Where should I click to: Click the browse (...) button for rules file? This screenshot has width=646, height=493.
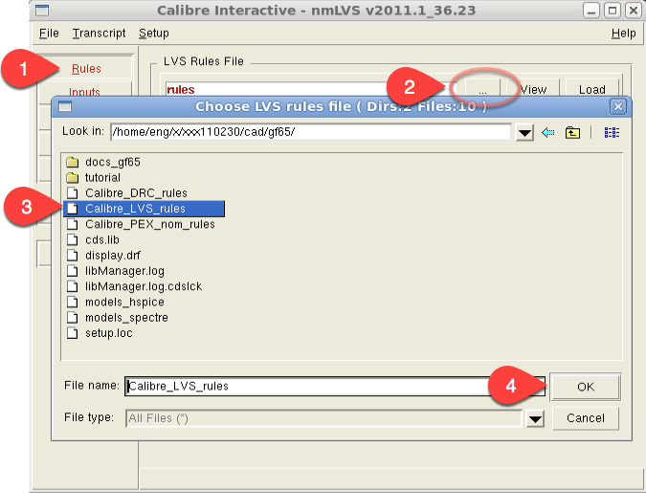pyautogui.click(x=483, y=89)
